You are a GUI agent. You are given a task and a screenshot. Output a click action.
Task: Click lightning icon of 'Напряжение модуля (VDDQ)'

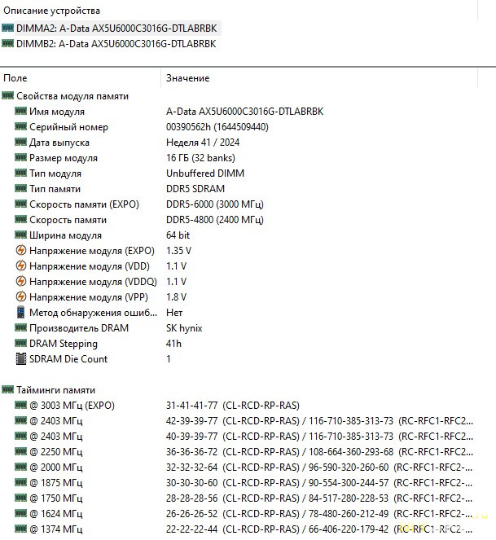[x=21, y=281]
